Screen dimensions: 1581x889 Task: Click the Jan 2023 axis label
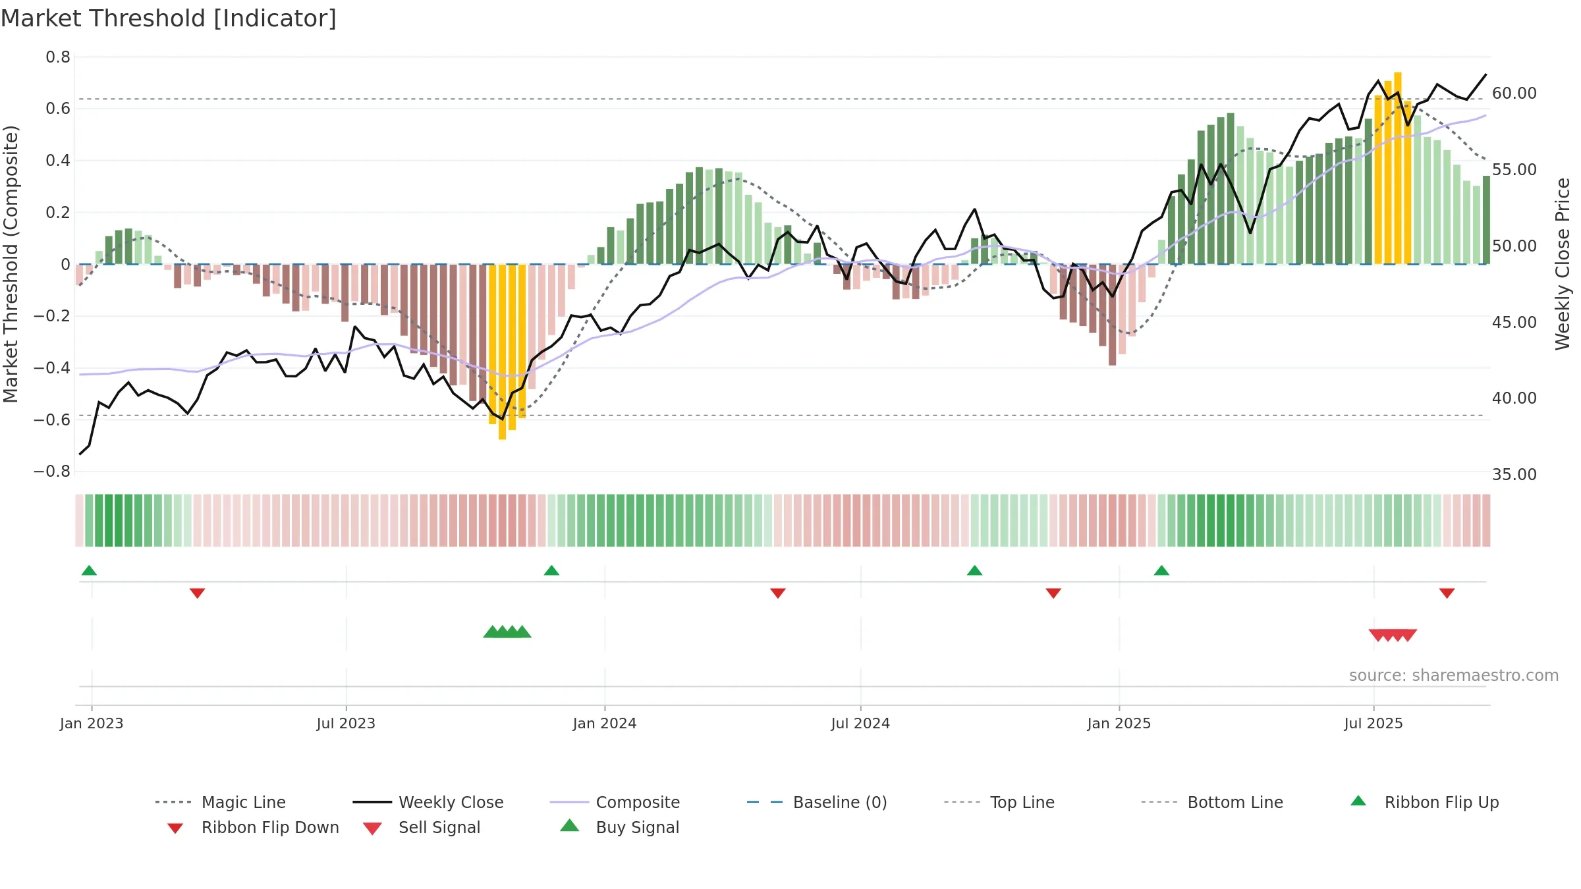92,724
